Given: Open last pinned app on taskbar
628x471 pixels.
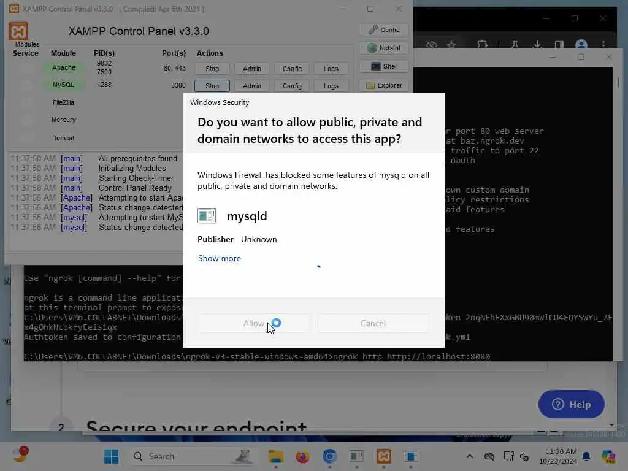Looking at the screenshot, I should coord(410,456).
